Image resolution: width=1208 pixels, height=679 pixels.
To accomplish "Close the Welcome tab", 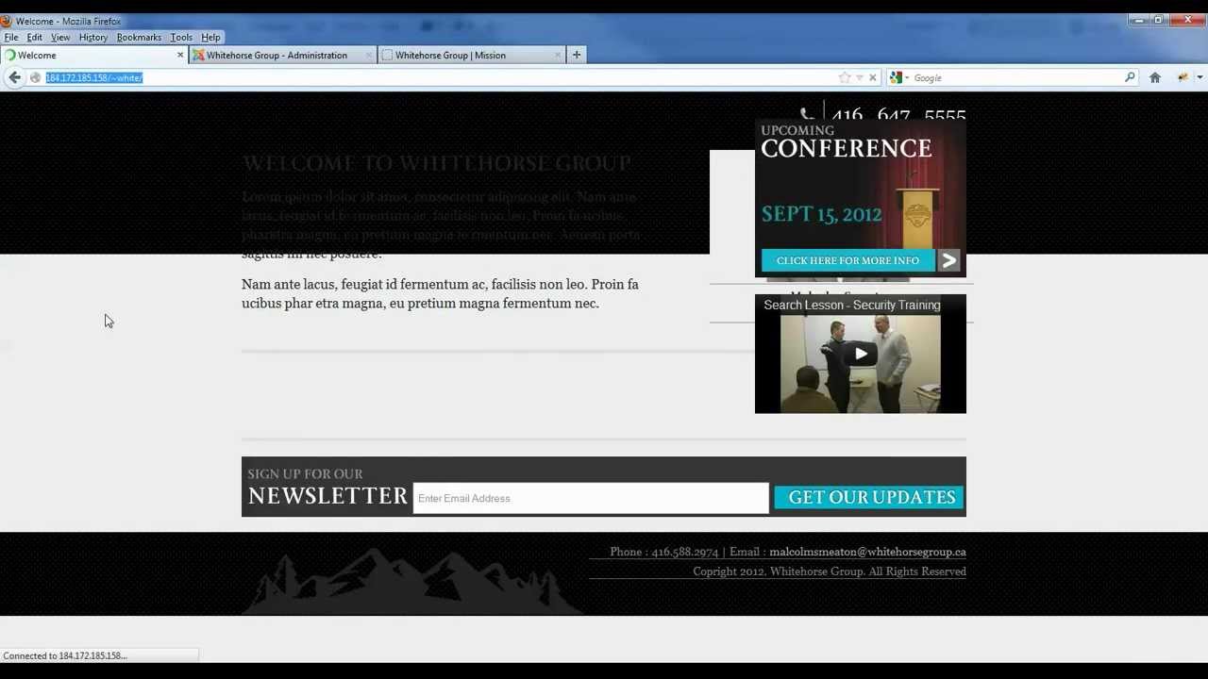I will (x=180, y=56).
